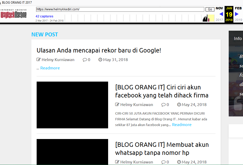
Task: Go to next capture with right blue arrow
Action: (237, 14)
